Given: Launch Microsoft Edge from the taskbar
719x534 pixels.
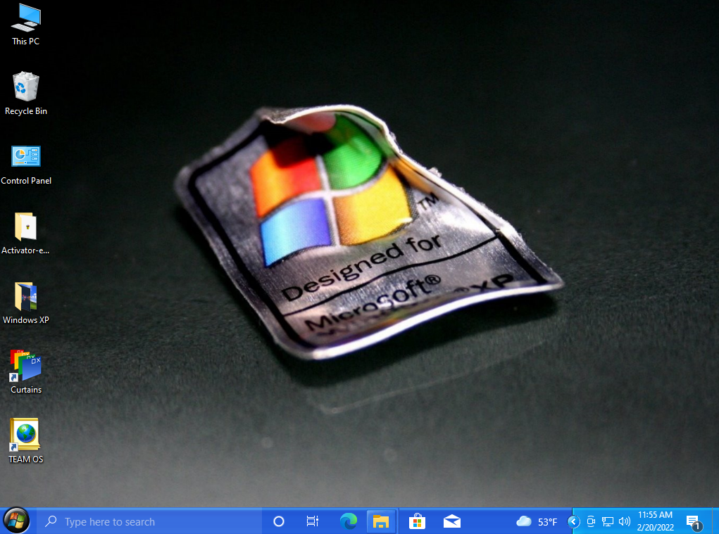Looking at the screenshot, I should tap(349, 521).
